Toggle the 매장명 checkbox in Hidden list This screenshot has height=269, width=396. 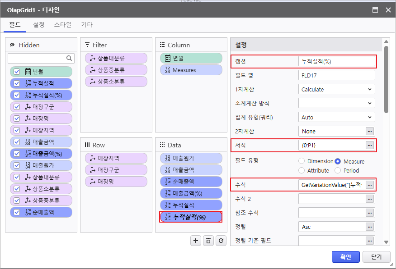(x=17, y=119)
